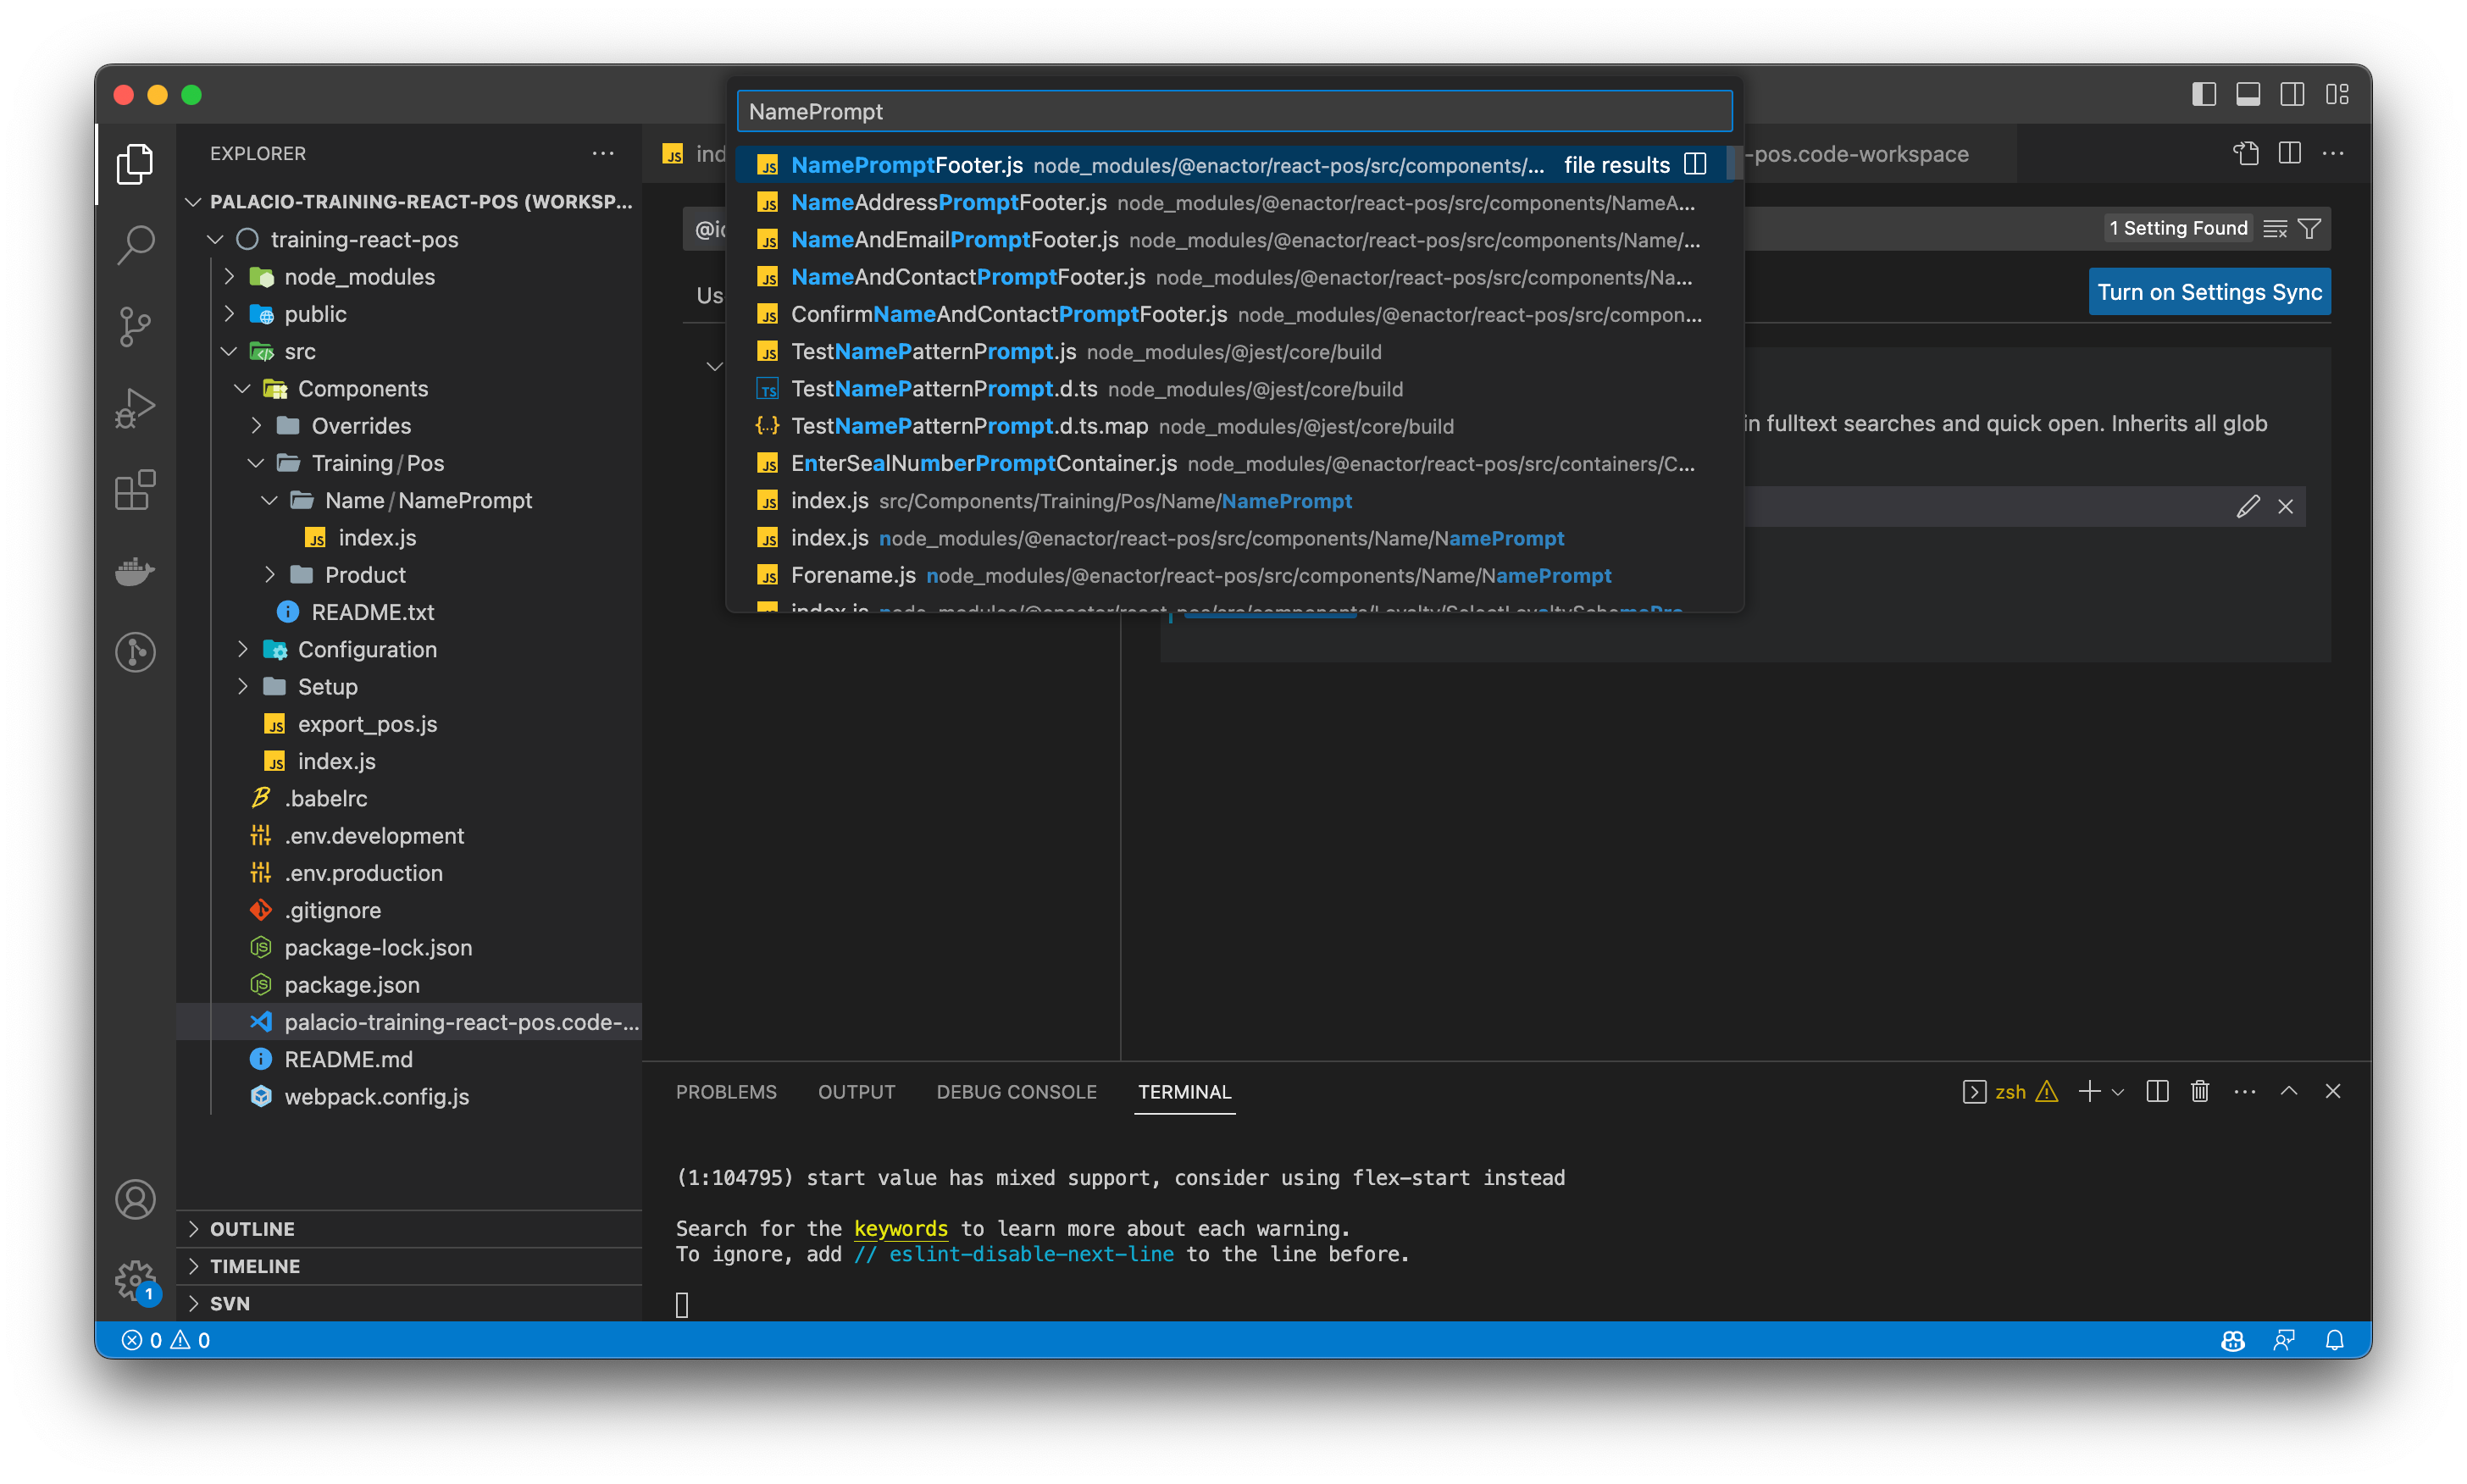Split the editor right
The width and height of the screenshot is (2467, 1484).
tap(2290, 153)
